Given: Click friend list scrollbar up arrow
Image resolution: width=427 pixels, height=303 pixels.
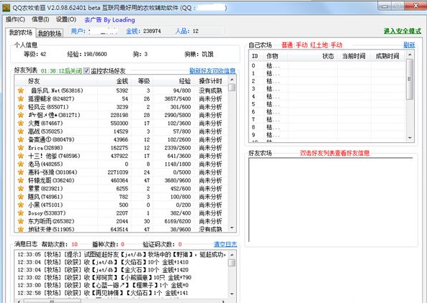Looking at the screenshot, I should point(232,80).
